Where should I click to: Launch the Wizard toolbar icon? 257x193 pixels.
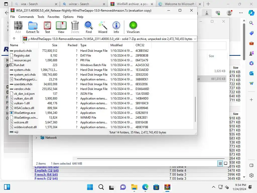[x=103, y=27]
